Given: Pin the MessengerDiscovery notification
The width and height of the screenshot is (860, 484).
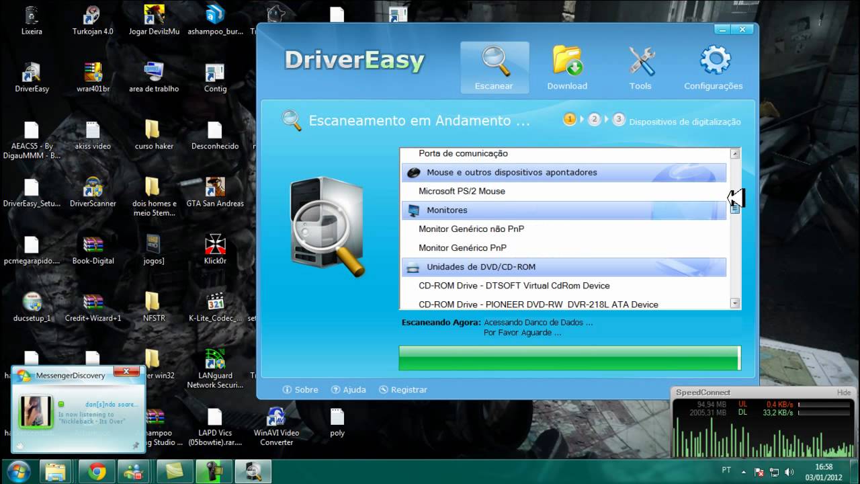Looking at the screenshot, I should click(136, 444).
